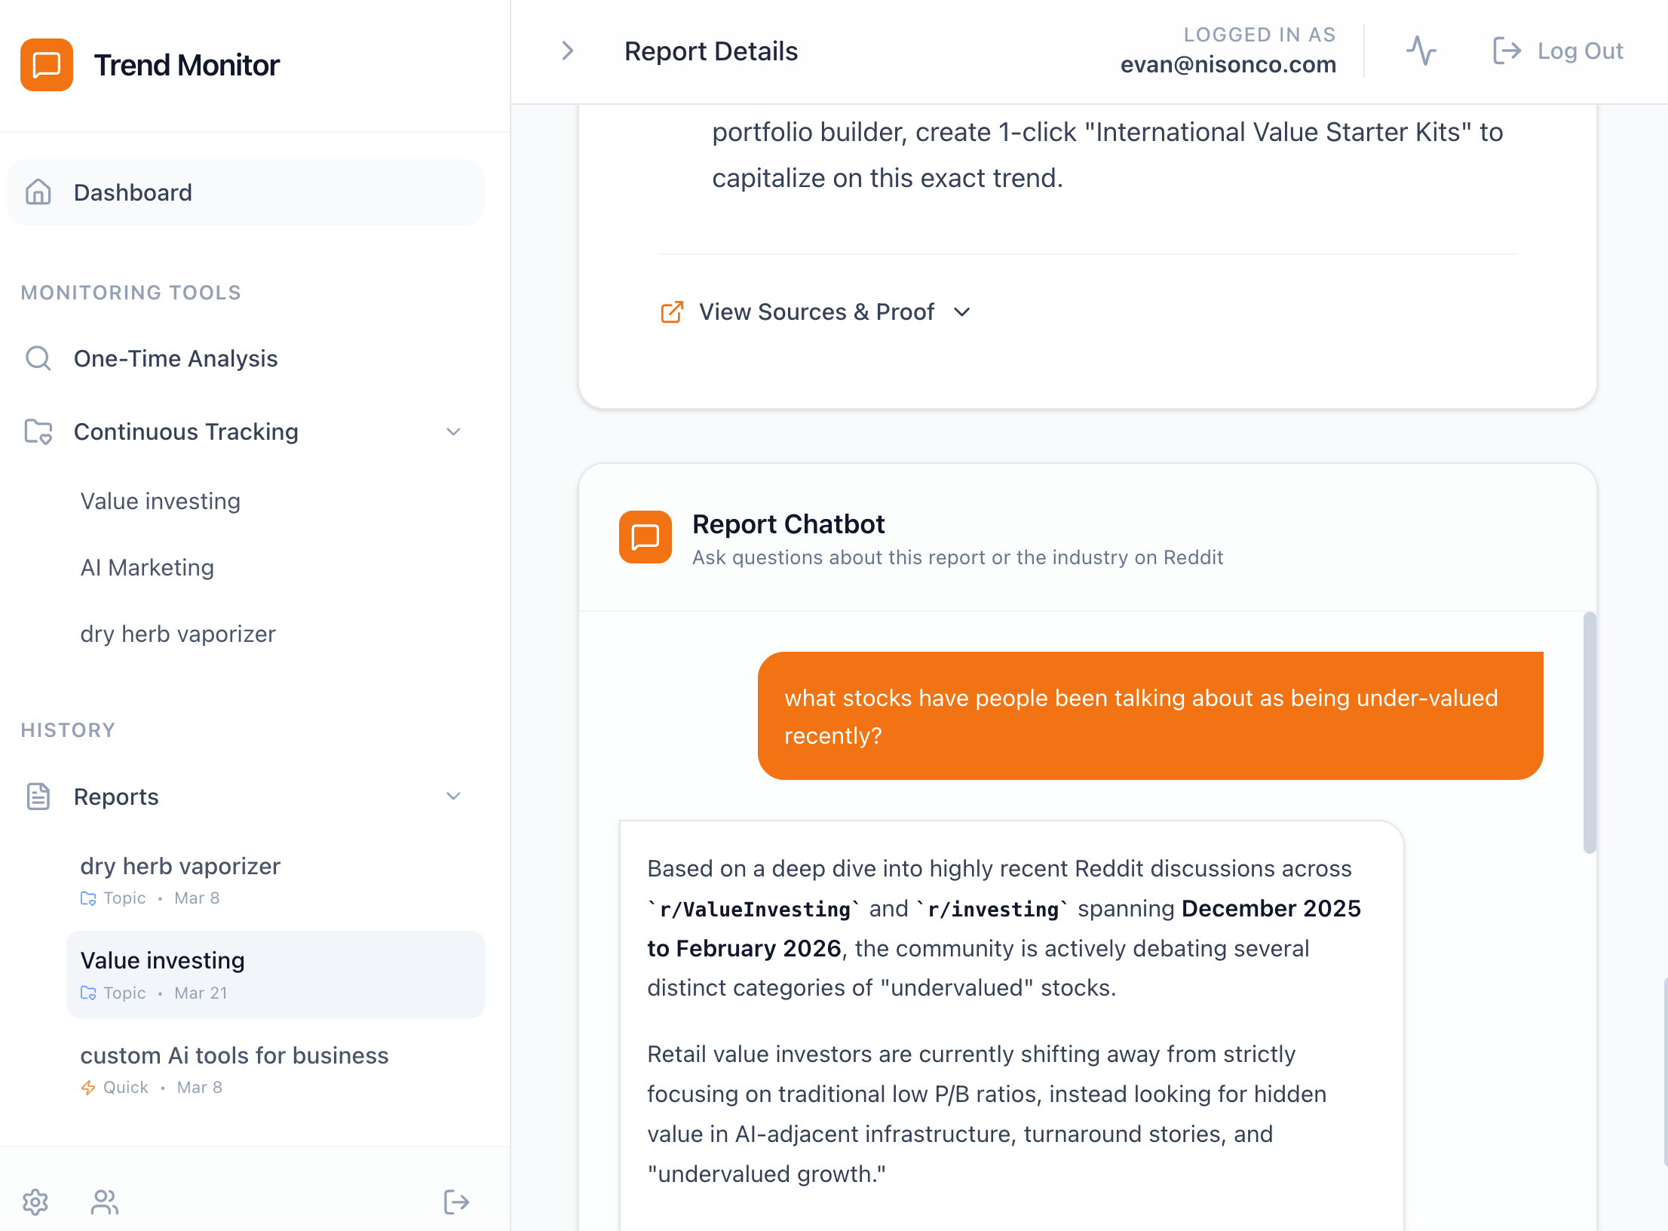Click the One-Time Analysis magnifier icon
The image size is (1668, 1231).
38,358
